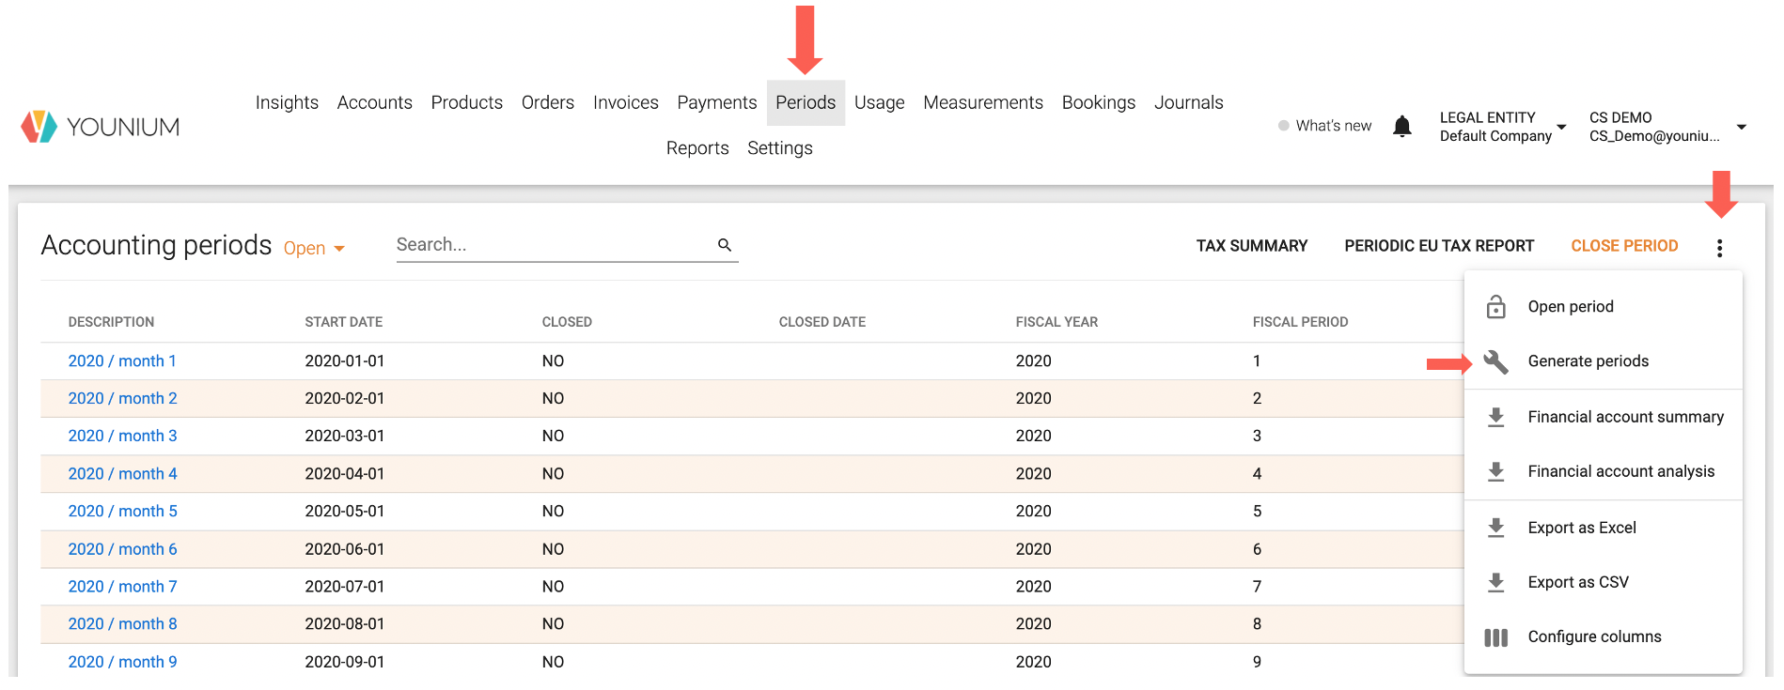Open the 2020 / month 1 link
The width and height of the screenshot is (1784, 690).
click(122, 361)
